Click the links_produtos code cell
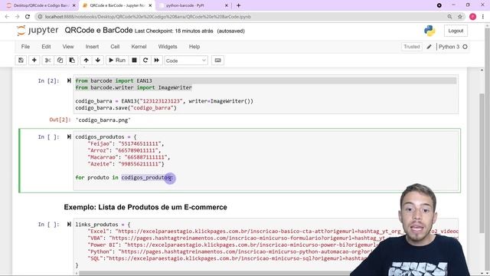 (266, 245)
